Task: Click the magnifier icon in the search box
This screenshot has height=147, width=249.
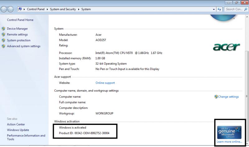Action: [246, 9]
